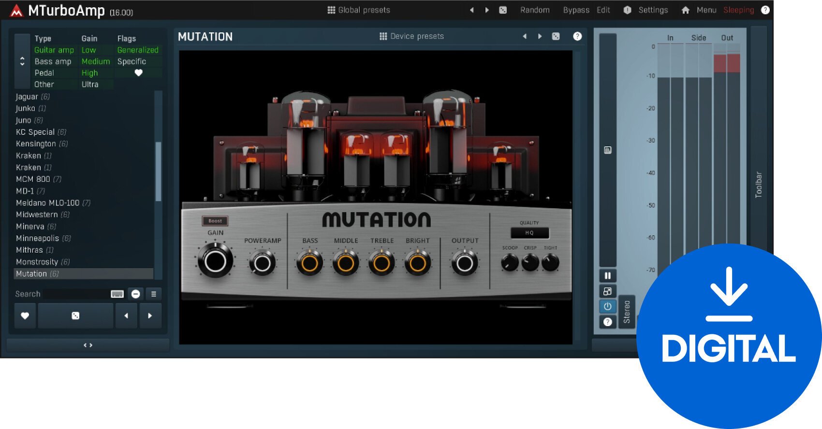Select Mutation (6) device
This screenshot has width=822, height=429.
point(84,274)
